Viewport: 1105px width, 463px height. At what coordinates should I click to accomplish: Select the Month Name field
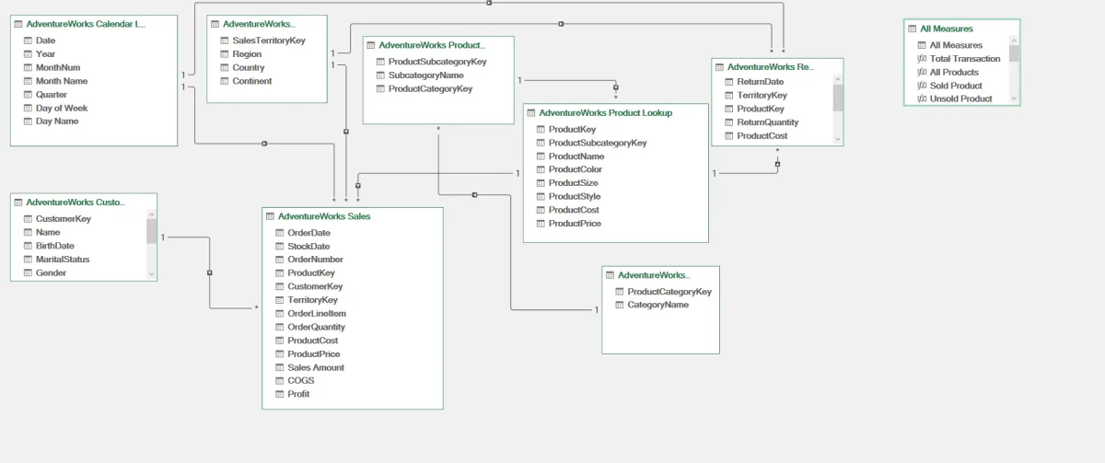62,81
